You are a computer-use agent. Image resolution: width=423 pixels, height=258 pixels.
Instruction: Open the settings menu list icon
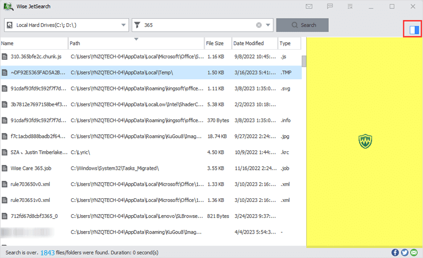[350, 6]
